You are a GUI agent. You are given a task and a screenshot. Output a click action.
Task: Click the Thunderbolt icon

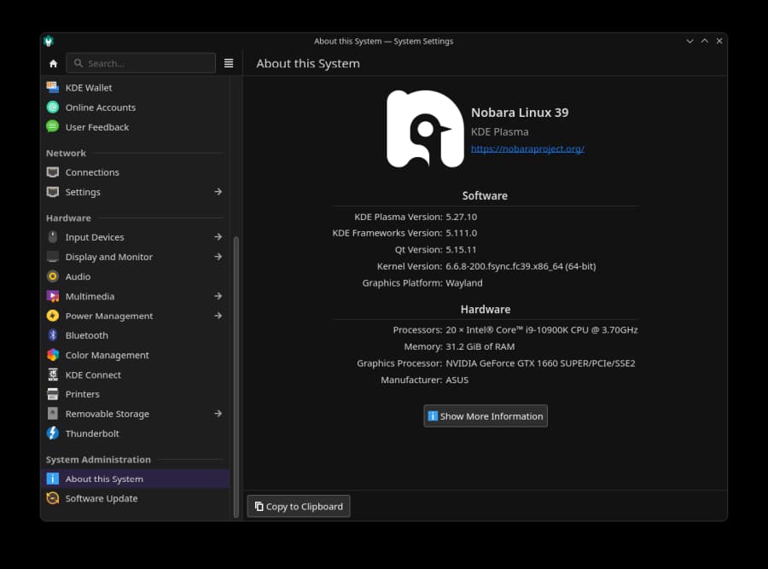point(53,433)
